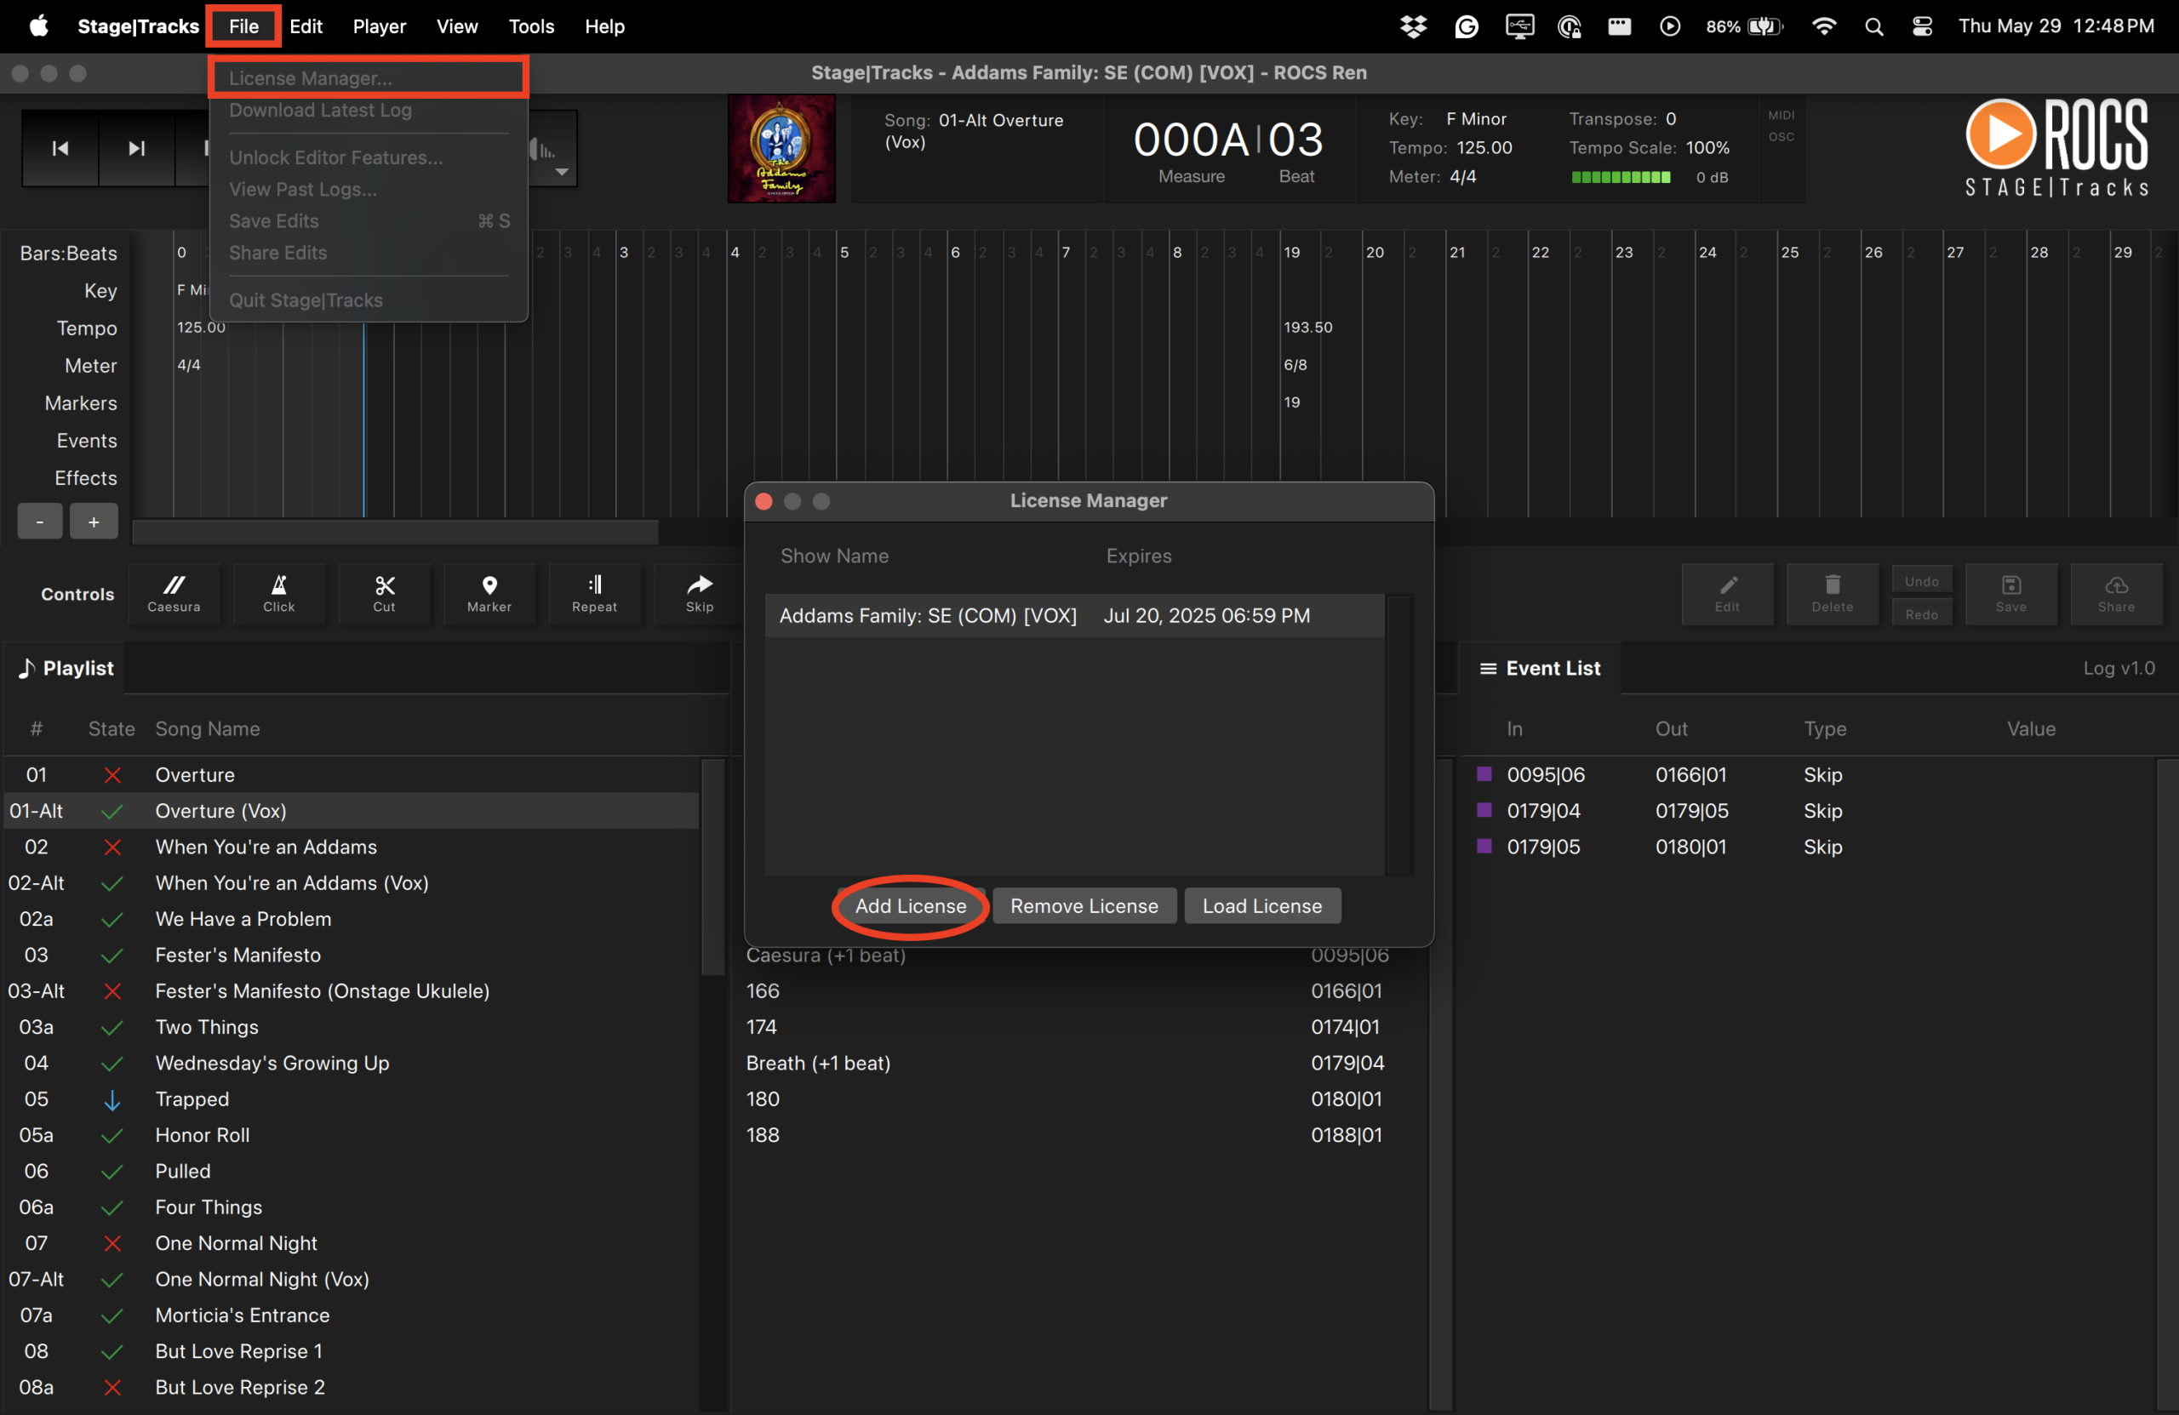Open the View menu
Viewport: 2179px width, 1415px height.
coord(457,26)
